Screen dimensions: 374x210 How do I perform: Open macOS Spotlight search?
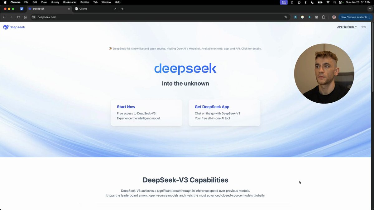tap(335, 2)
